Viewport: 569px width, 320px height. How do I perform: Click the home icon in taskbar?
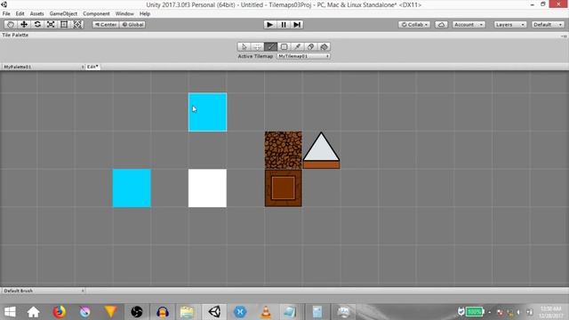pos(34,312)
